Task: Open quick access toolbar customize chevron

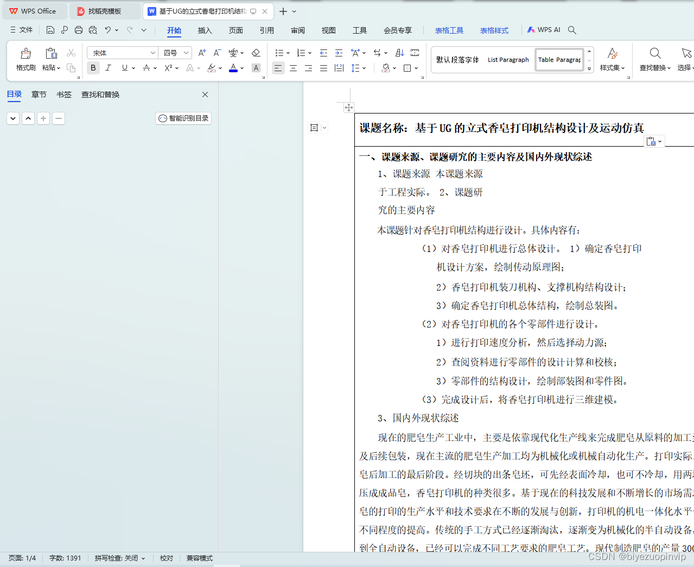Action: (144, 30)
